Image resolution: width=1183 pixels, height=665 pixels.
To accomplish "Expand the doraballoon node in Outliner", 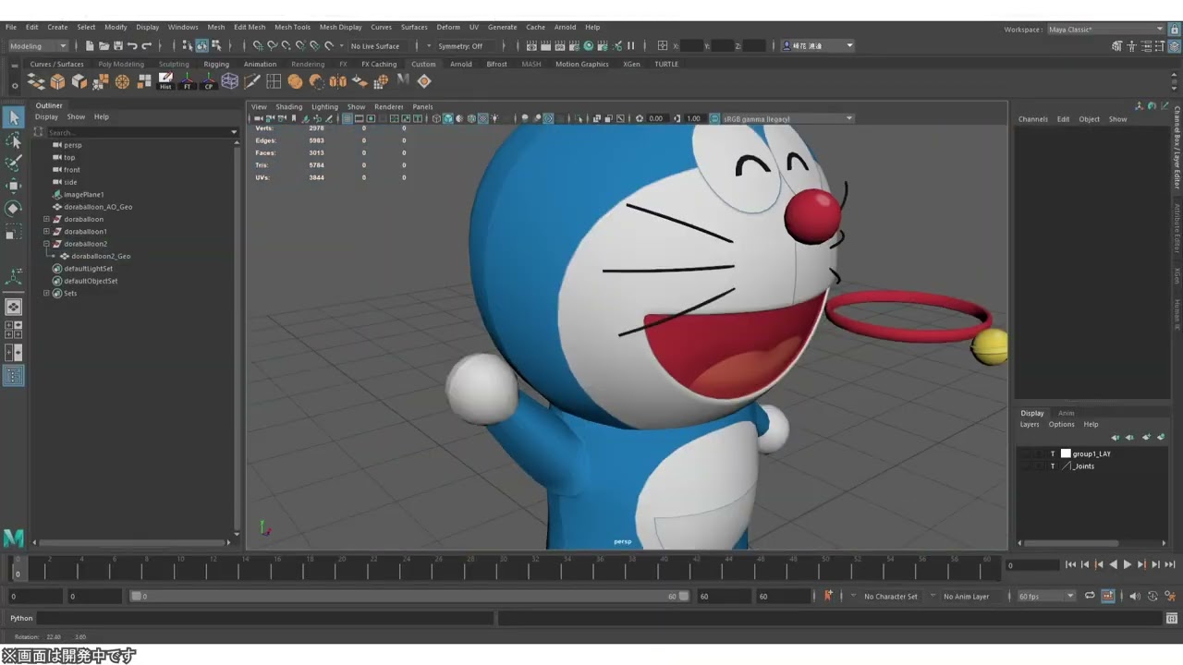I will [x=46, y=219].
